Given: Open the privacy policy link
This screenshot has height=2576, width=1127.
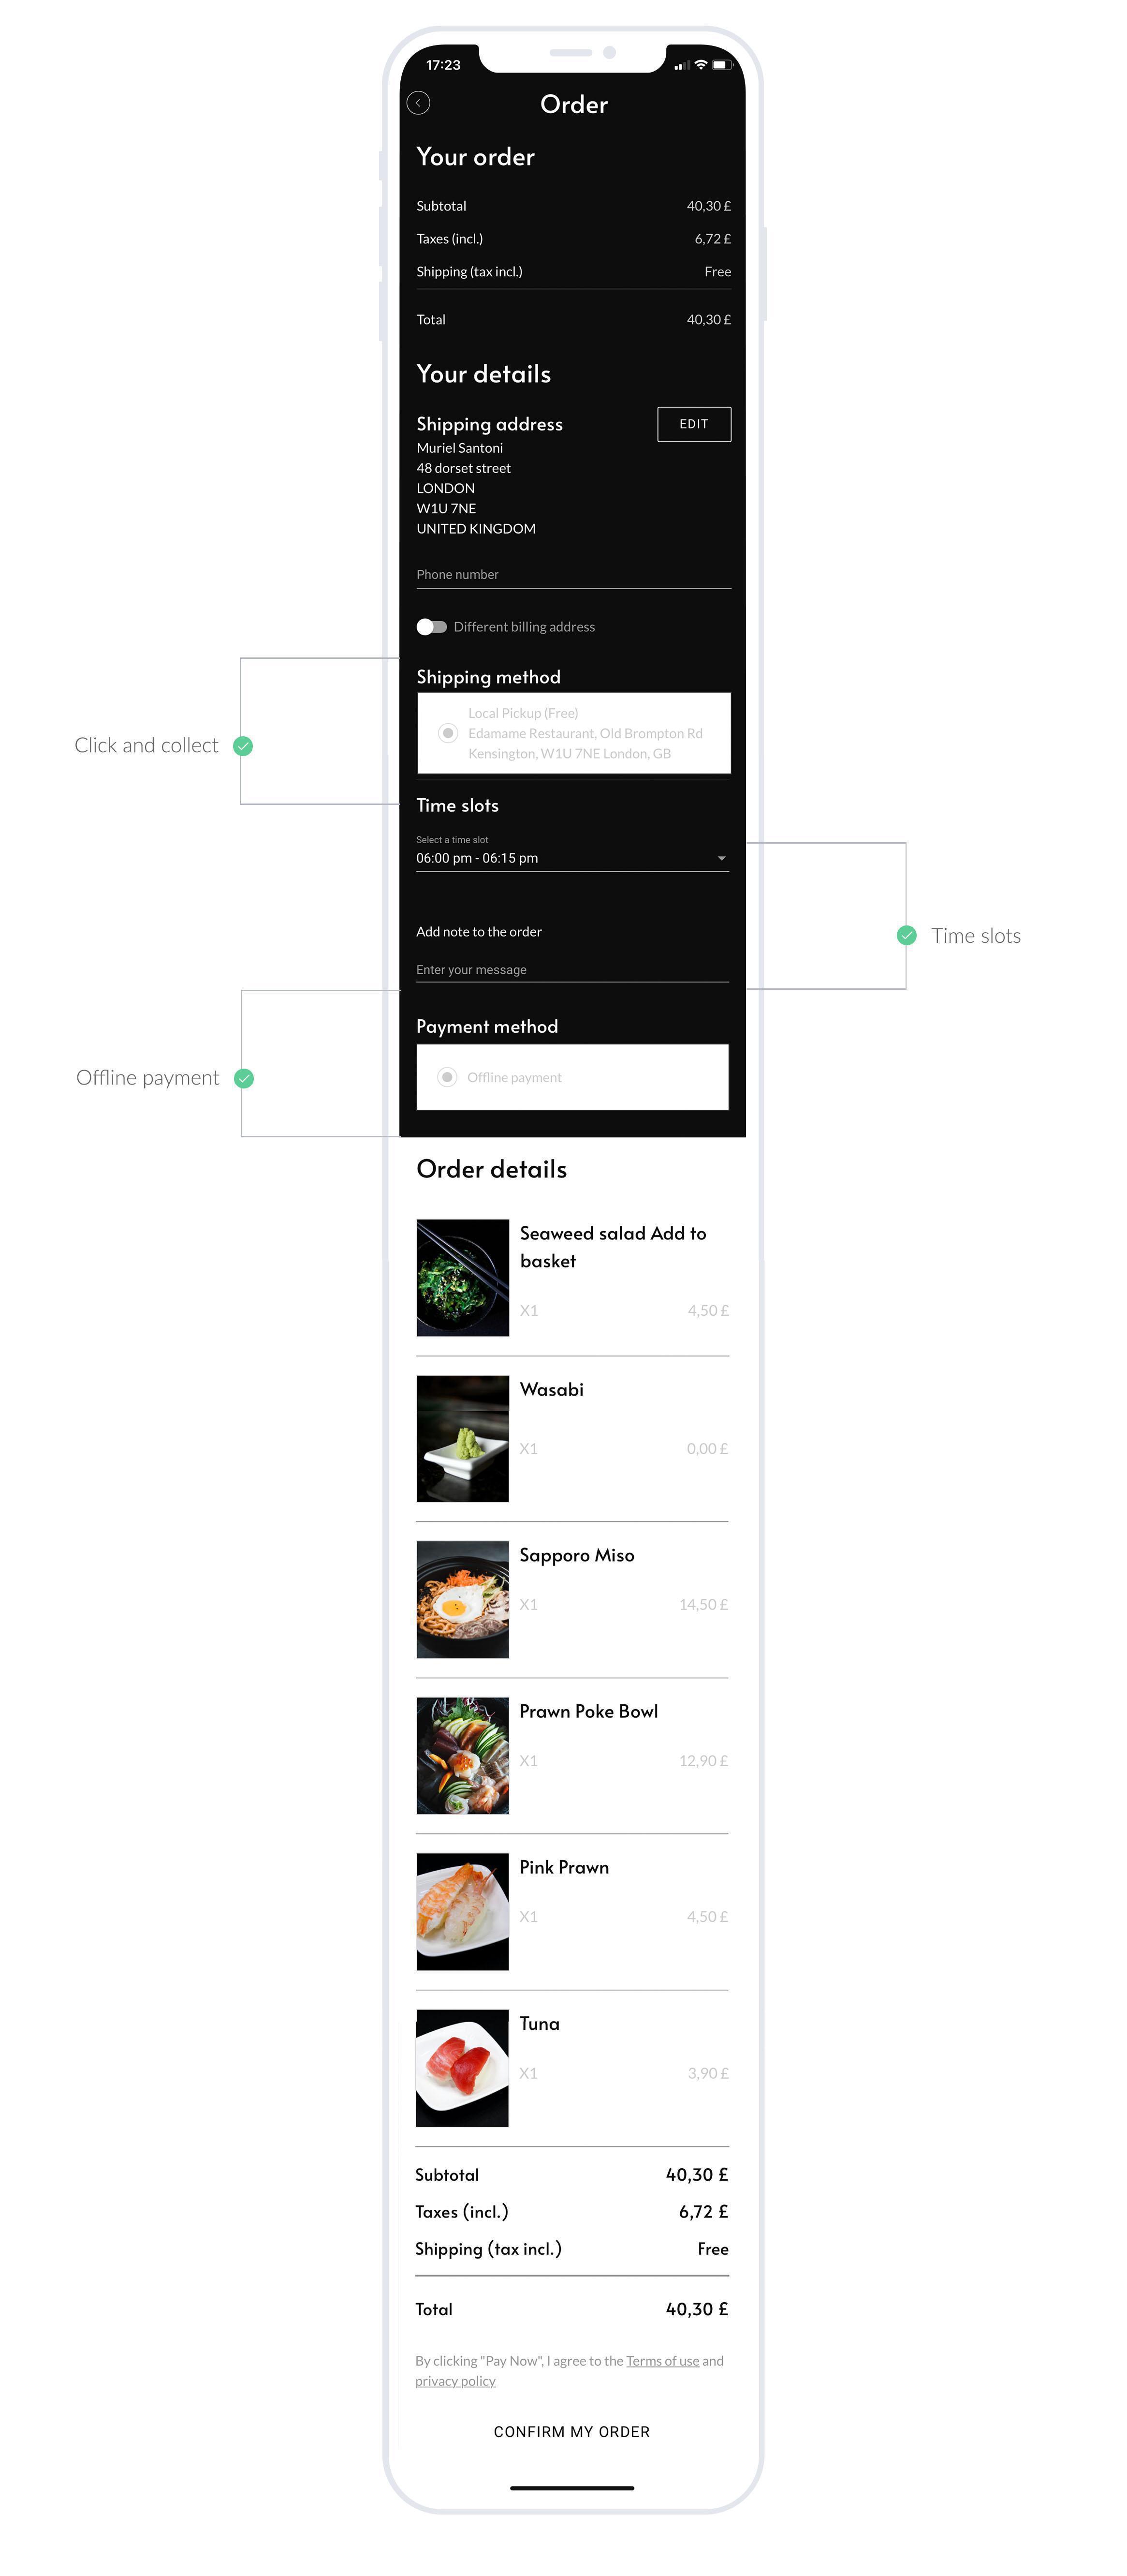Looking at the screenshot, I should tap(455, 2381).
